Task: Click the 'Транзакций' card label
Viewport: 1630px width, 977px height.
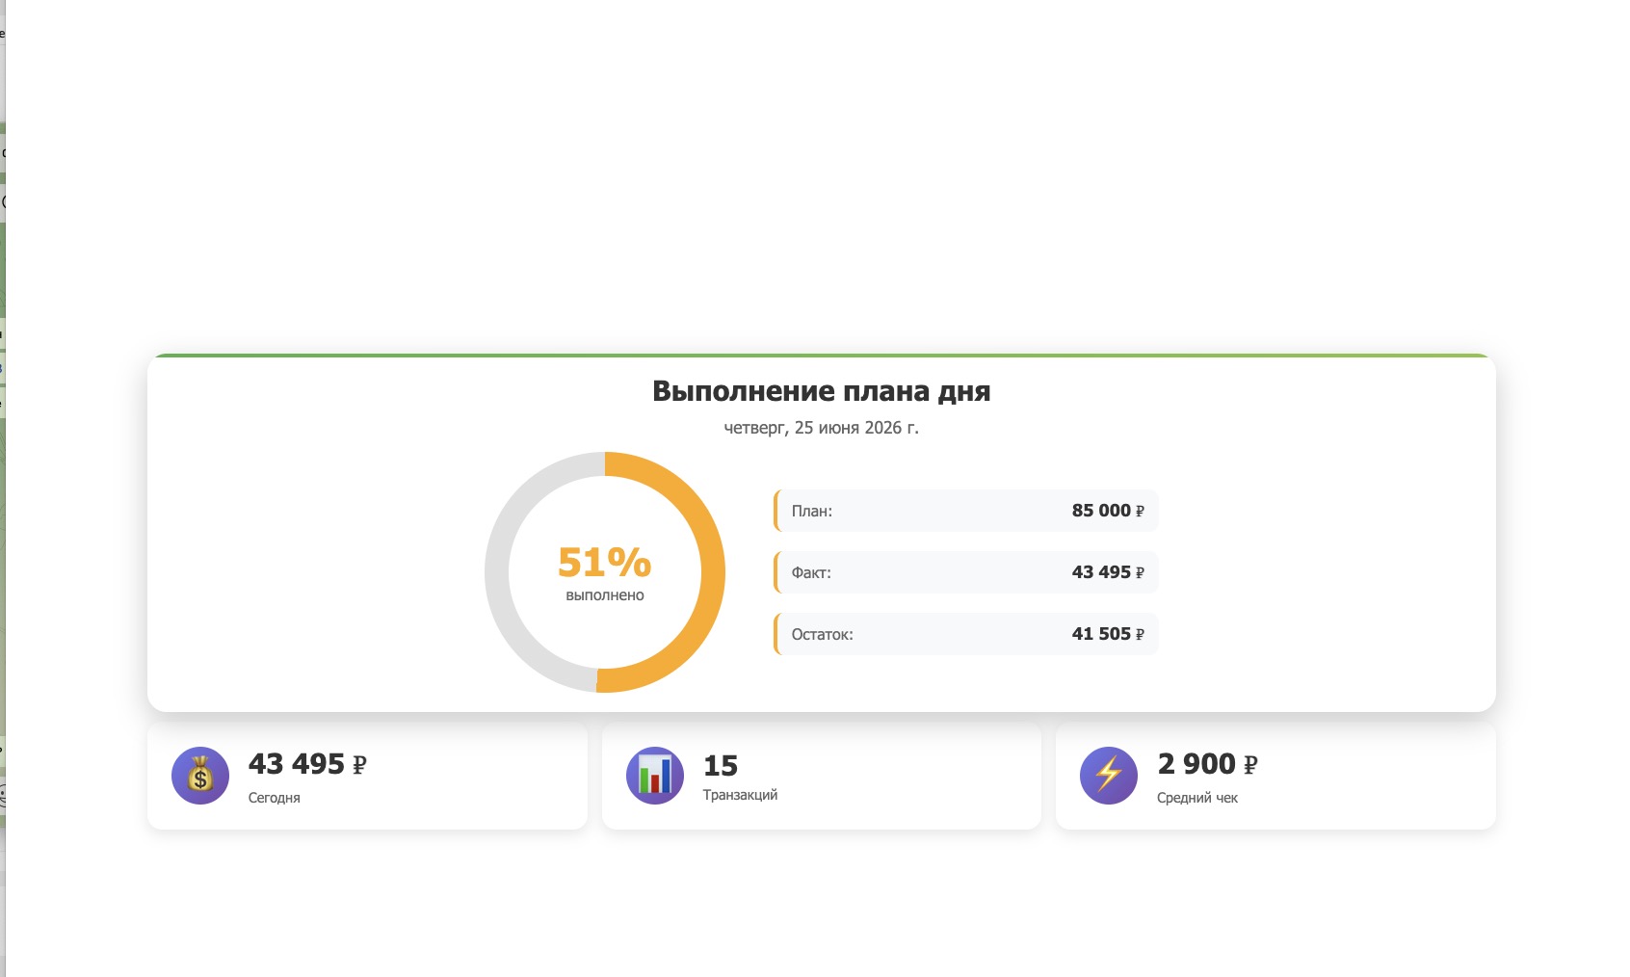Action: pyautogui.click(x=740, y=795)
